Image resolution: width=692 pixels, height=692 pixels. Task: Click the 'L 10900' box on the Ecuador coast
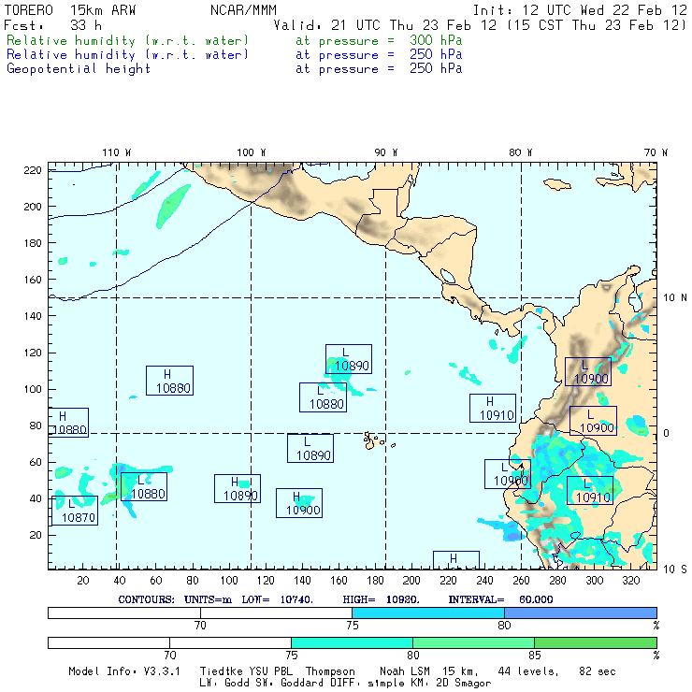pos(508,474)
